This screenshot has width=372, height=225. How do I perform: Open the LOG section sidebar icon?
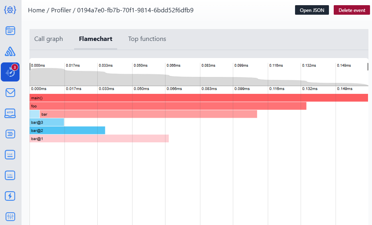pos(10,175)
